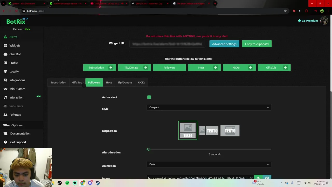Click the plus icon on the Host test button

click(x=215, y=68)
